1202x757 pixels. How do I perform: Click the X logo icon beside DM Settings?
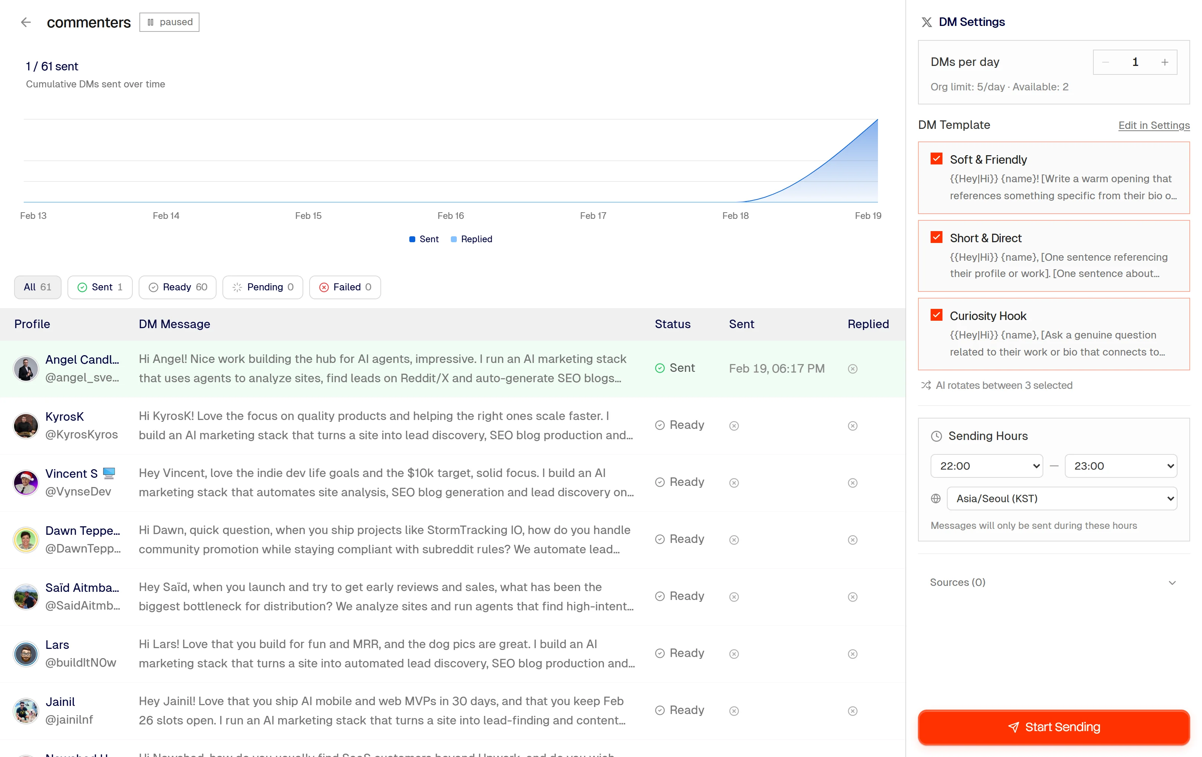pyautogui.click(x=927, y=22)
